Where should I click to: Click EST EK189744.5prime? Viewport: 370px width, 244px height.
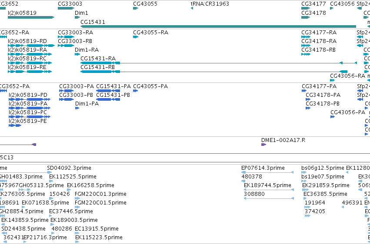(267, 185)
